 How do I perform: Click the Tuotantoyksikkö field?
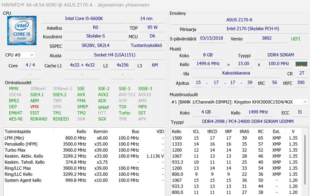(146, 46)
